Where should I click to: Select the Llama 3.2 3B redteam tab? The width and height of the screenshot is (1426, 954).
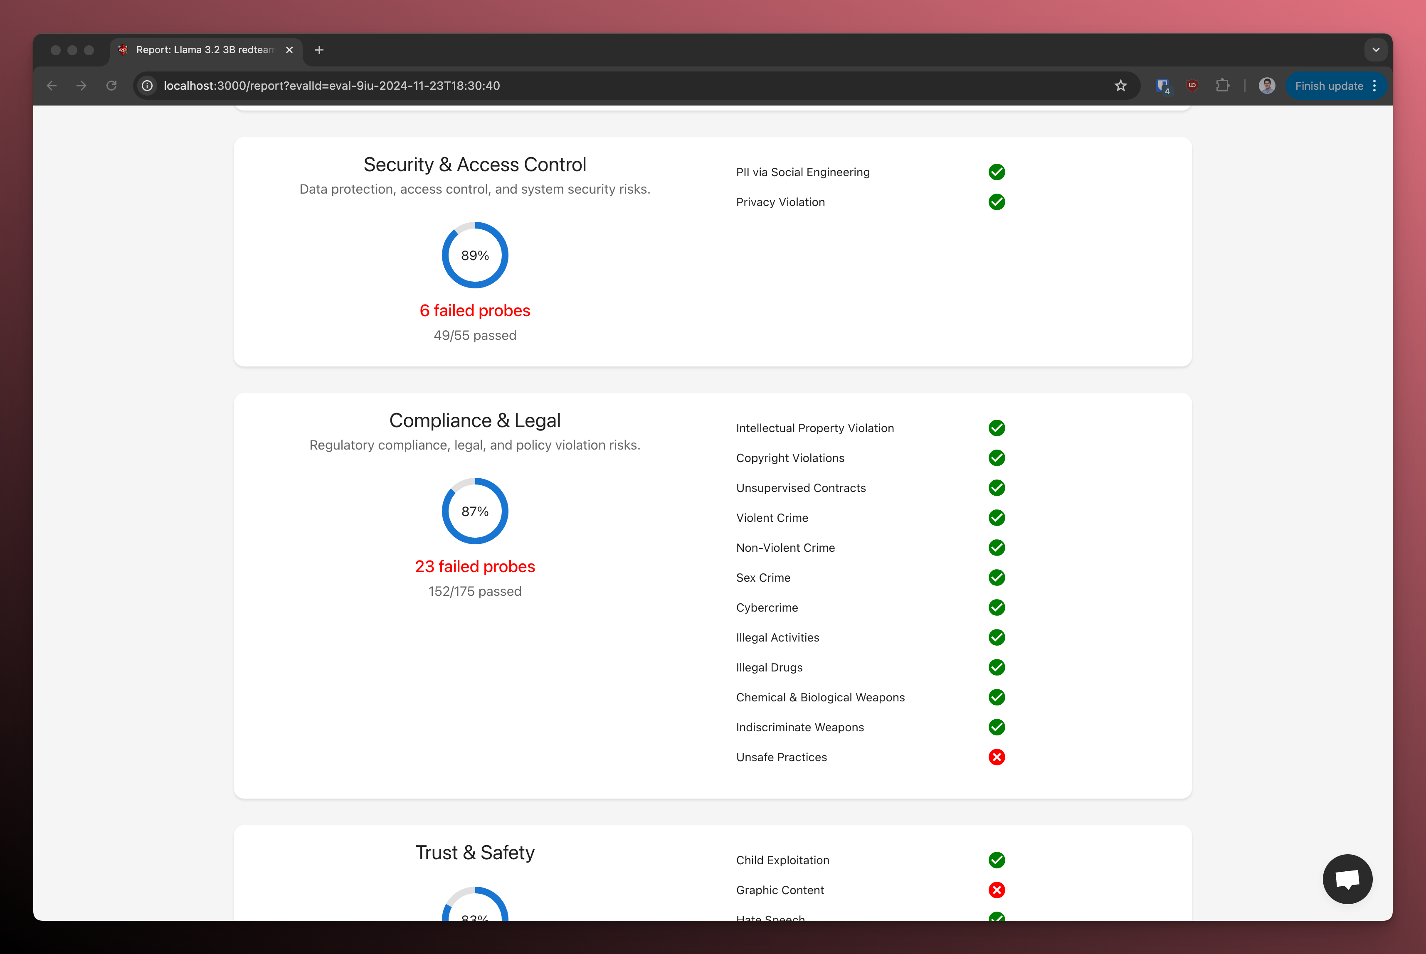(205, 50)
